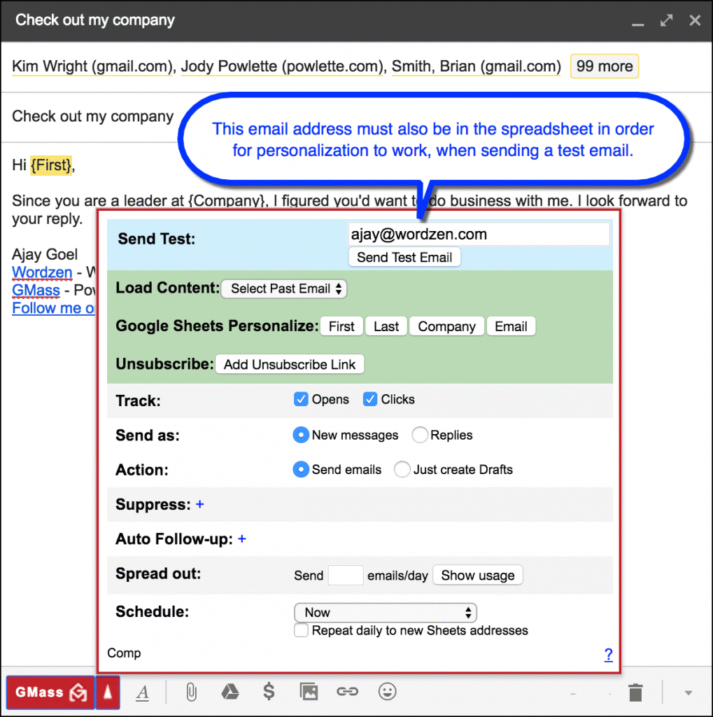Attach a file with the paperclip icon
This screenshot has height=717, width=713.
(x=191, y=692)
